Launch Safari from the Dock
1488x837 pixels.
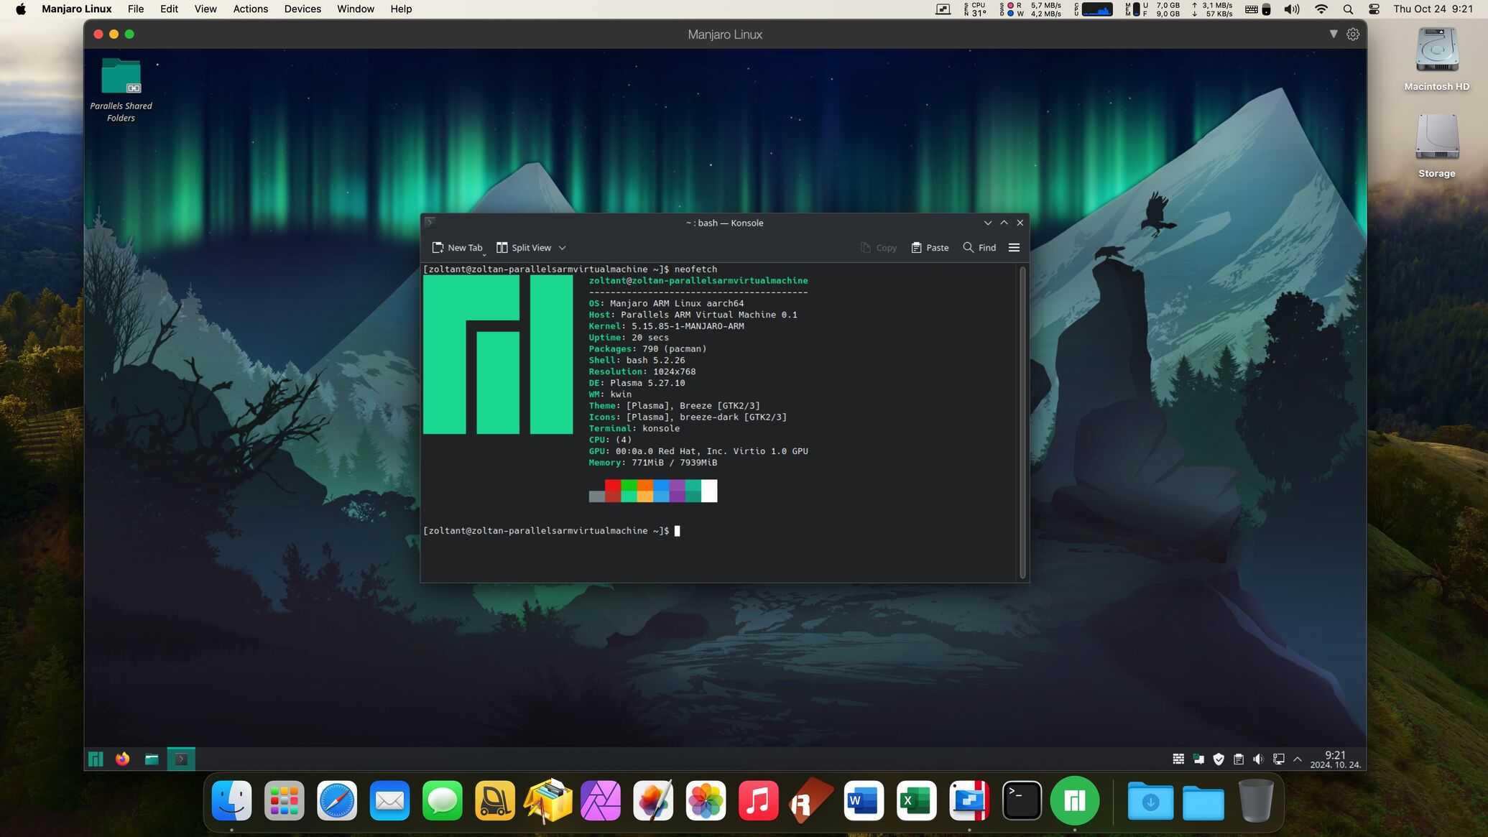coord(337,800)
